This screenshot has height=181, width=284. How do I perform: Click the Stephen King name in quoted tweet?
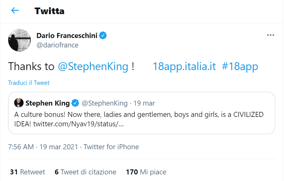coord(47,103)
